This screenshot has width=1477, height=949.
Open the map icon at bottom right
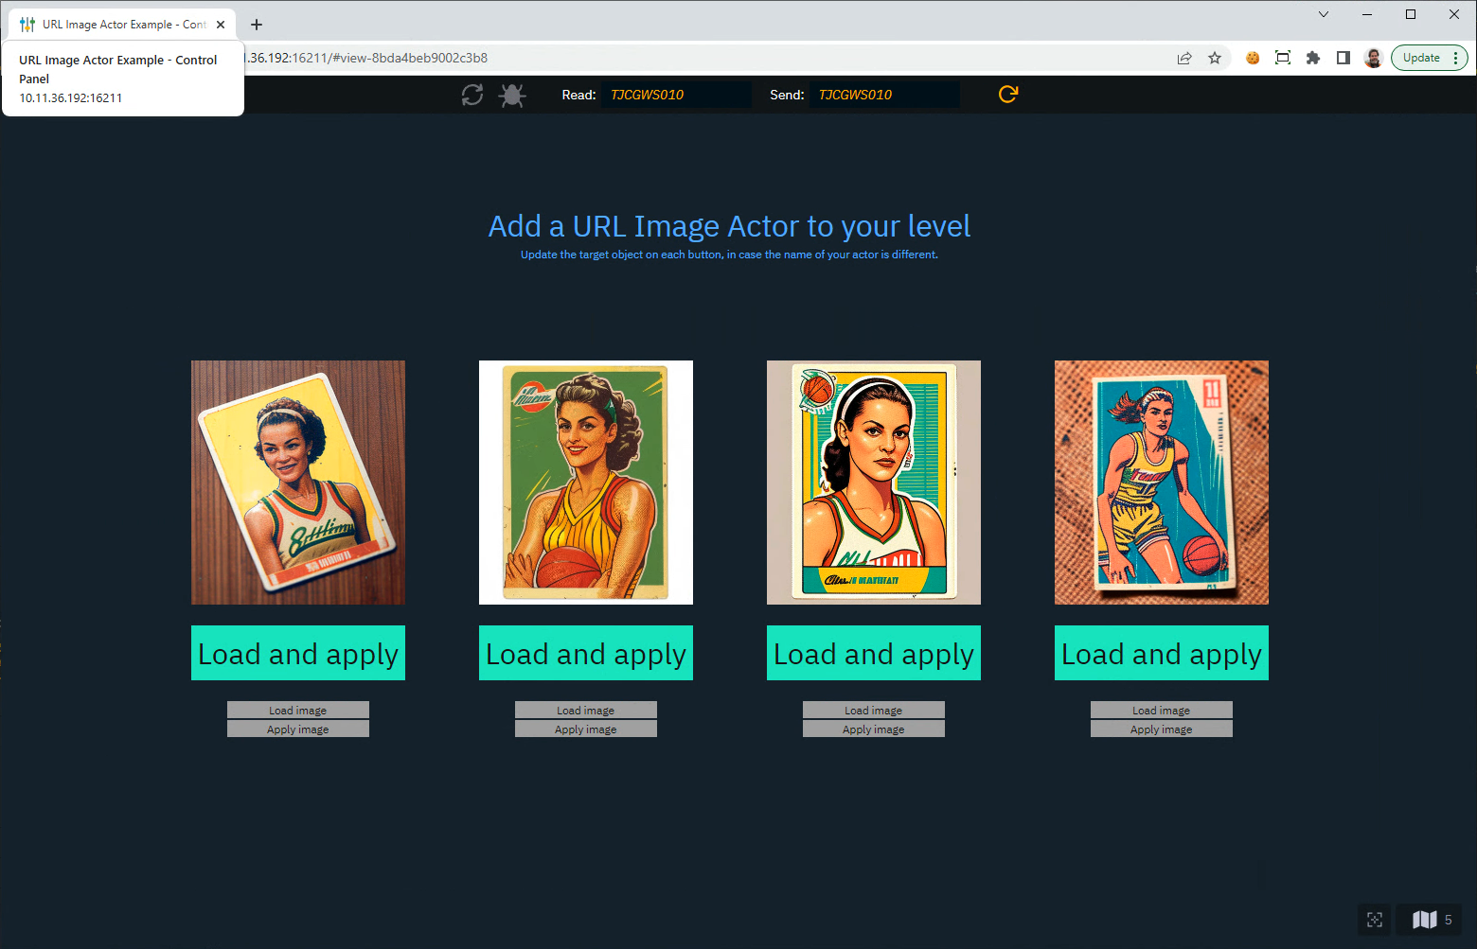point(1424,919)
